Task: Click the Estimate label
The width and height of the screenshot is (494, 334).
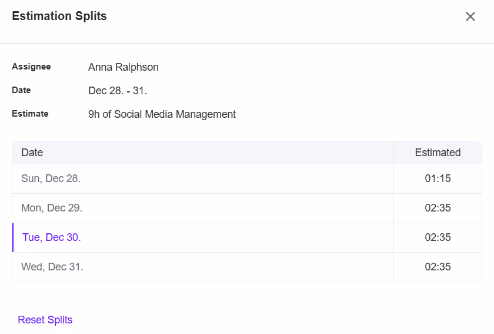Action: pos(30,114)
